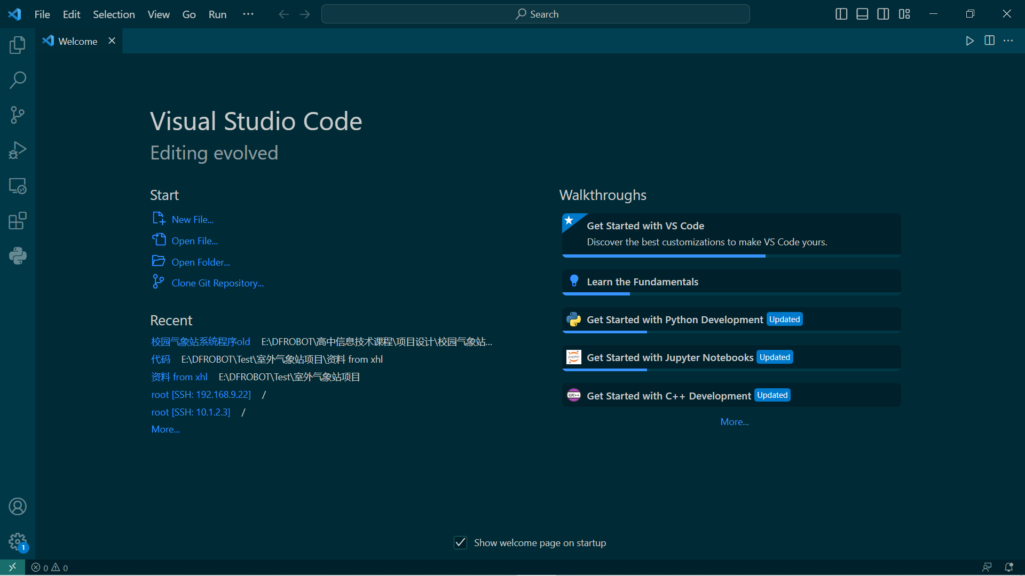1025x576 pixels.
Task: Click the remote connection status bar icon
Action: (x=12, y=567)
